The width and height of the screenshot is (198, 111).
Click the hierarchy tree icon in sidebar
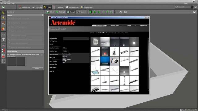[3, 61]
